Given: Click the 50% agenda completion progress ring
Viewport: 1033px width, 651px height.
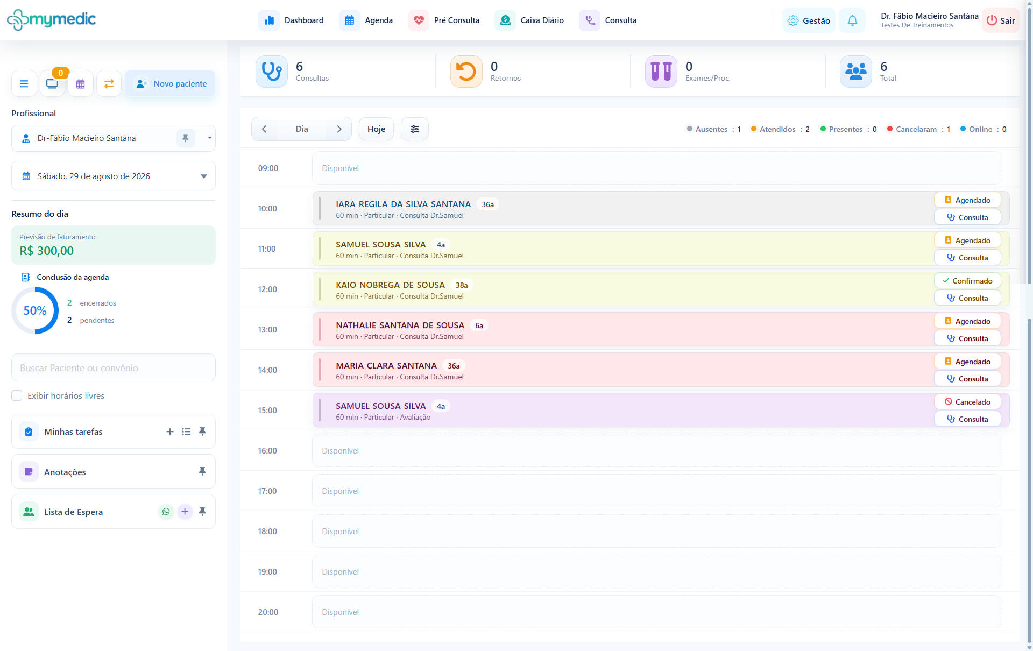Looking at the screenshot, I should pos(35,310).
